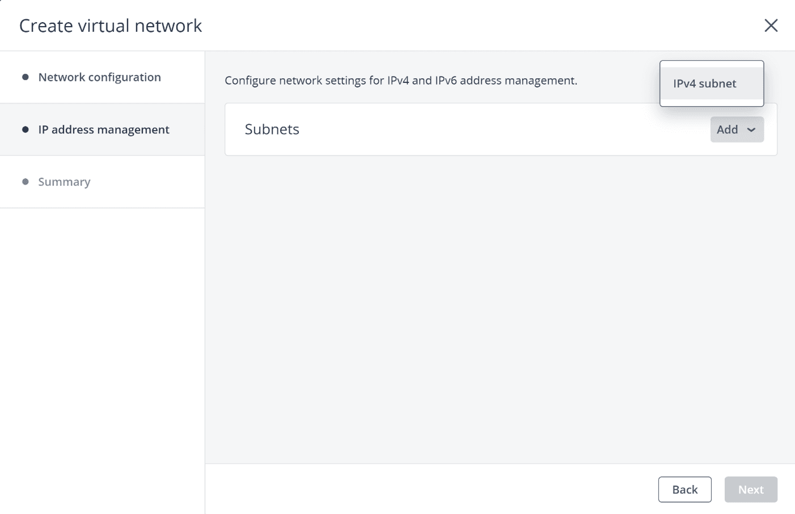Close the Create virtual network dialog
This screenshot has width=795, height=514.
click(771, 26)
